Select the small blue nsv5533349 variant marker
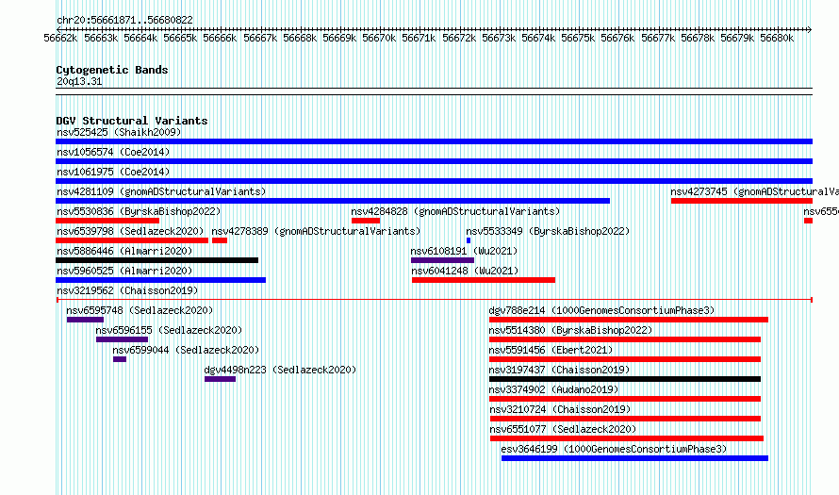This screenshot has width=839, height=495. 469,240
